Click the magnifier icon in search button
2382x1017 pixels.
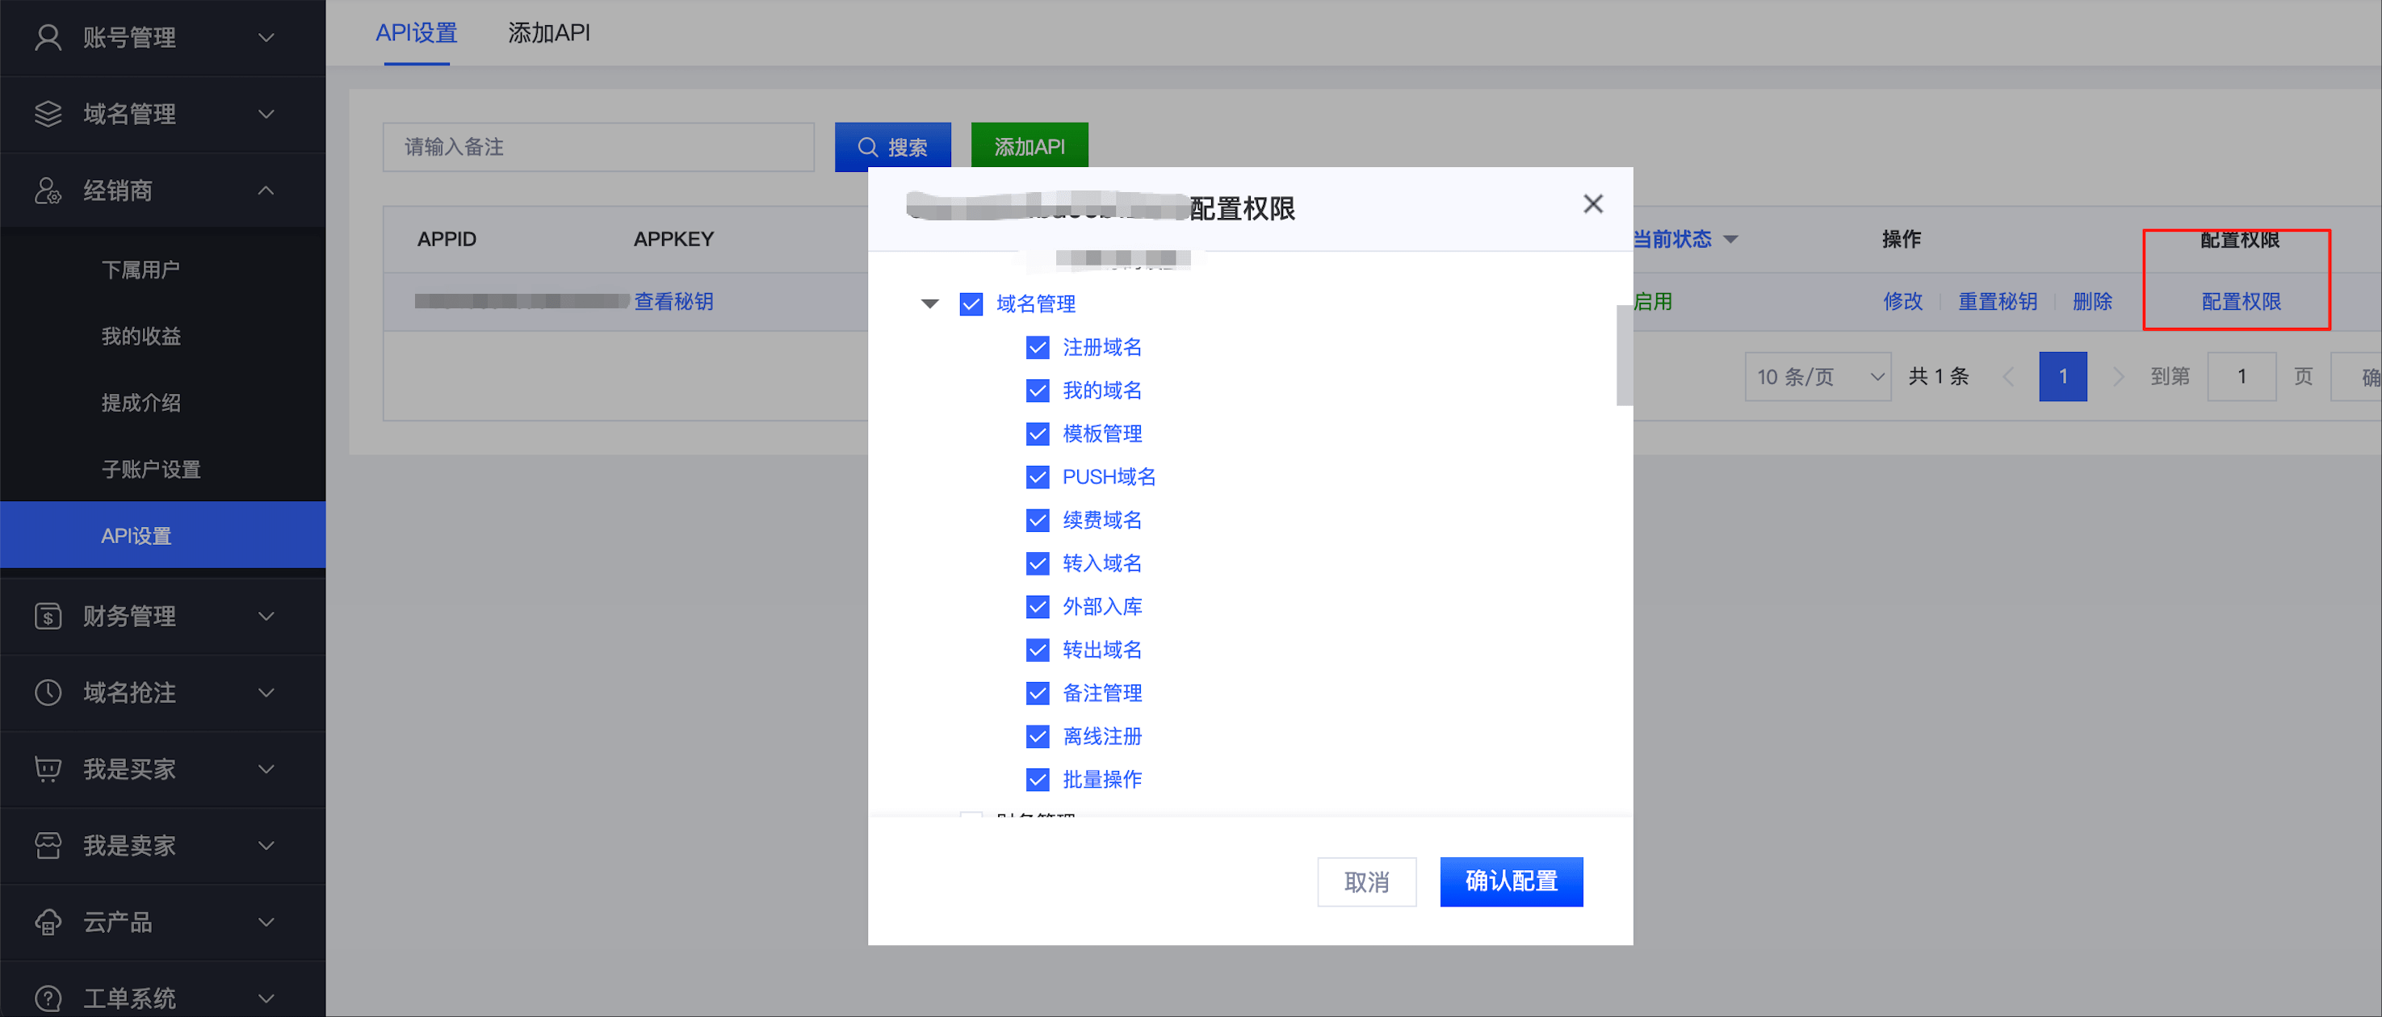click(867, 147)
